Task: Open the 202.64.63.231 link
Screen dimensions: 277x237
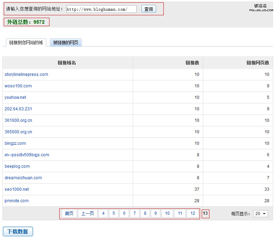Action: (18, 109)
